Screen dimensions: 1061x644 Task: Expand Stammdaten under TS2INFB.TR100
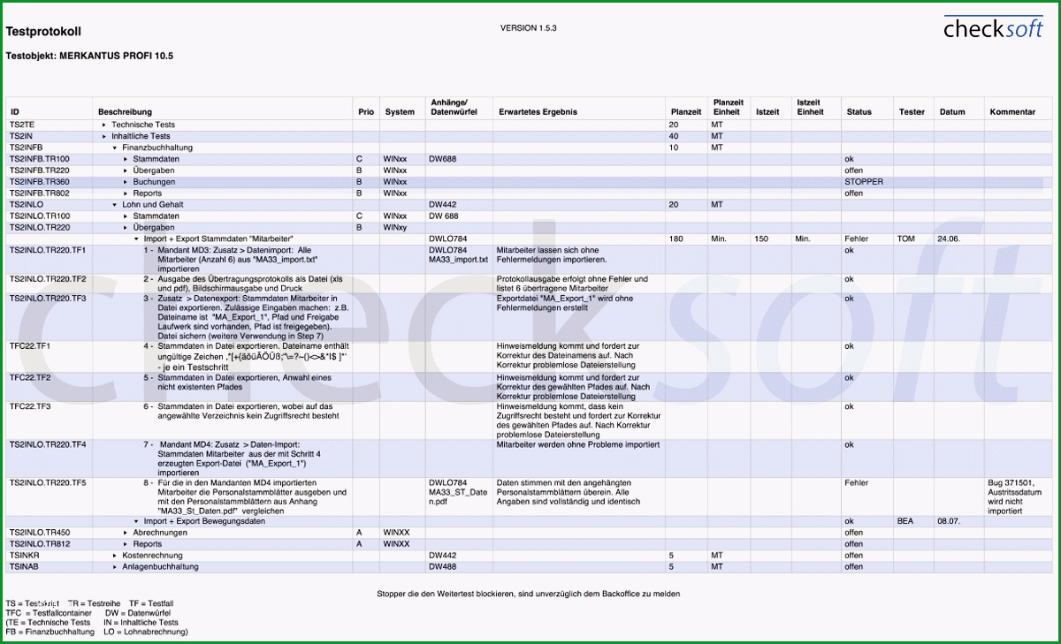[x=126, y=159]
